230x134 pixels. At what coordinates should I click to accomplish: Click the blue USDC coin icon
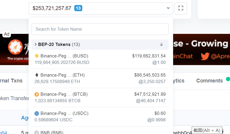tap(37, 113)
